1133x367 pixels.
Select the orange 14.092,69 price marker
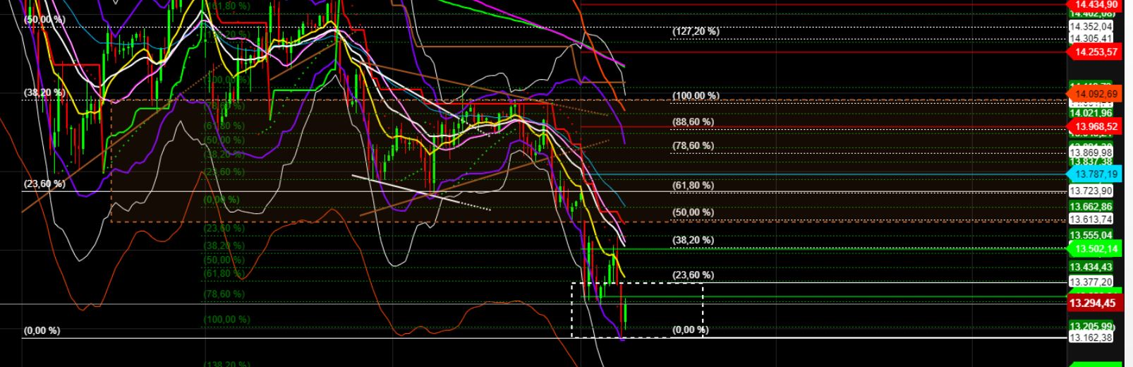(1095, 94)
